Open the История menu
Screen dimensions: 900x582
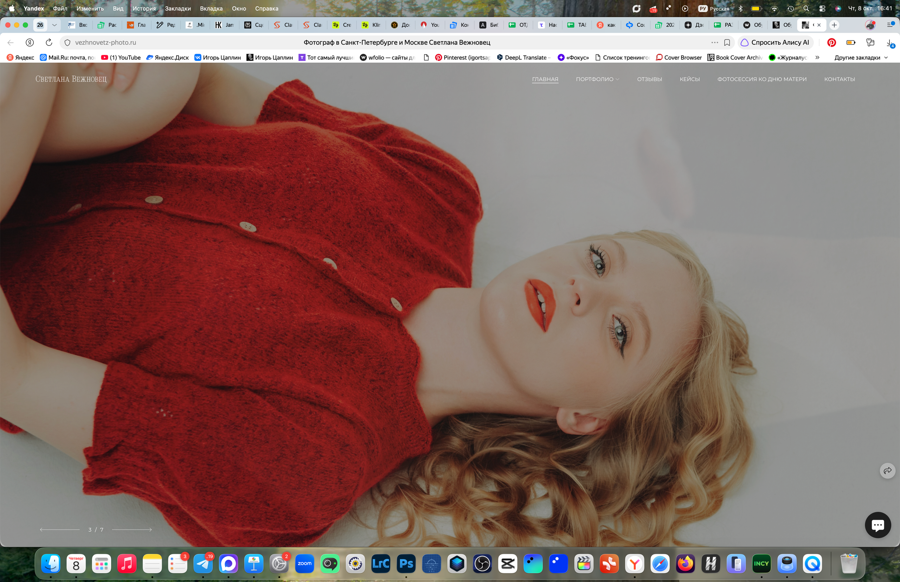(x=144, y=8)
